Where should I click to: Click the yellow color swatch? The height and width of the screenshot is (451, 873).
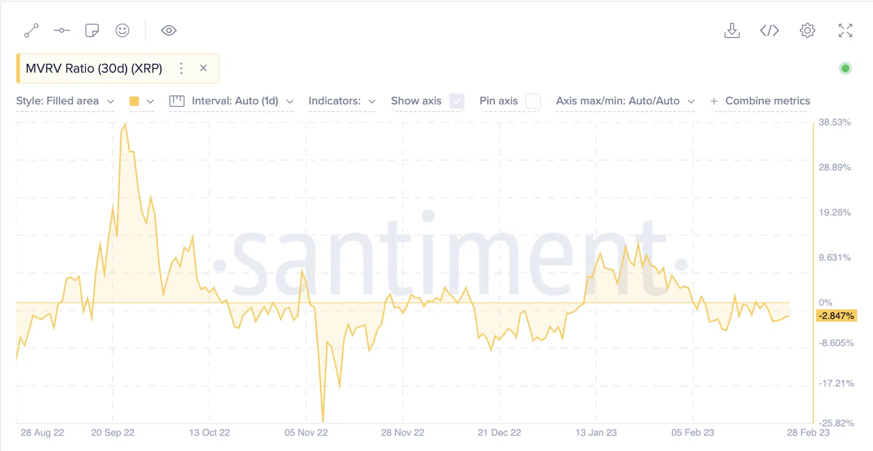134,101
